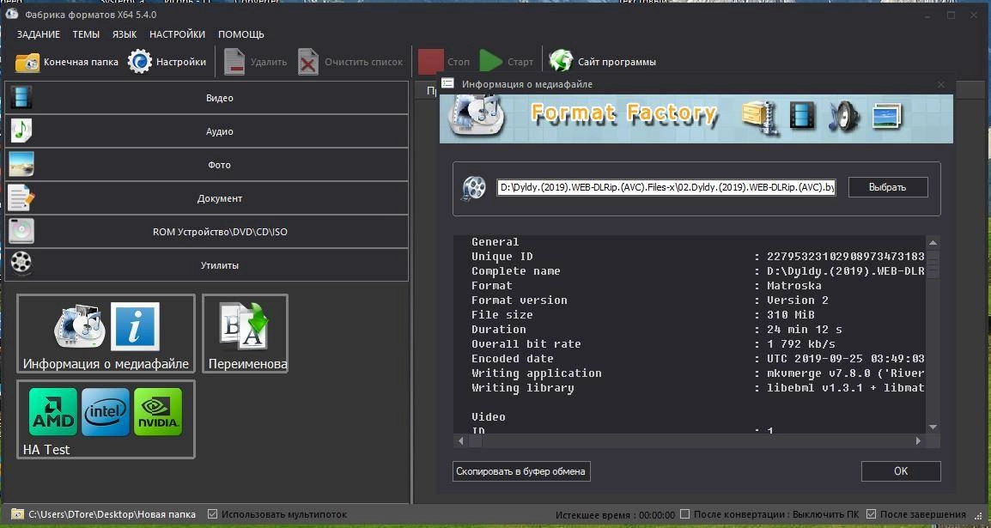The width and height of the screenshot is (991, 528).
Task: Click the Выбрать button
Action: click(x=887, y=187)
